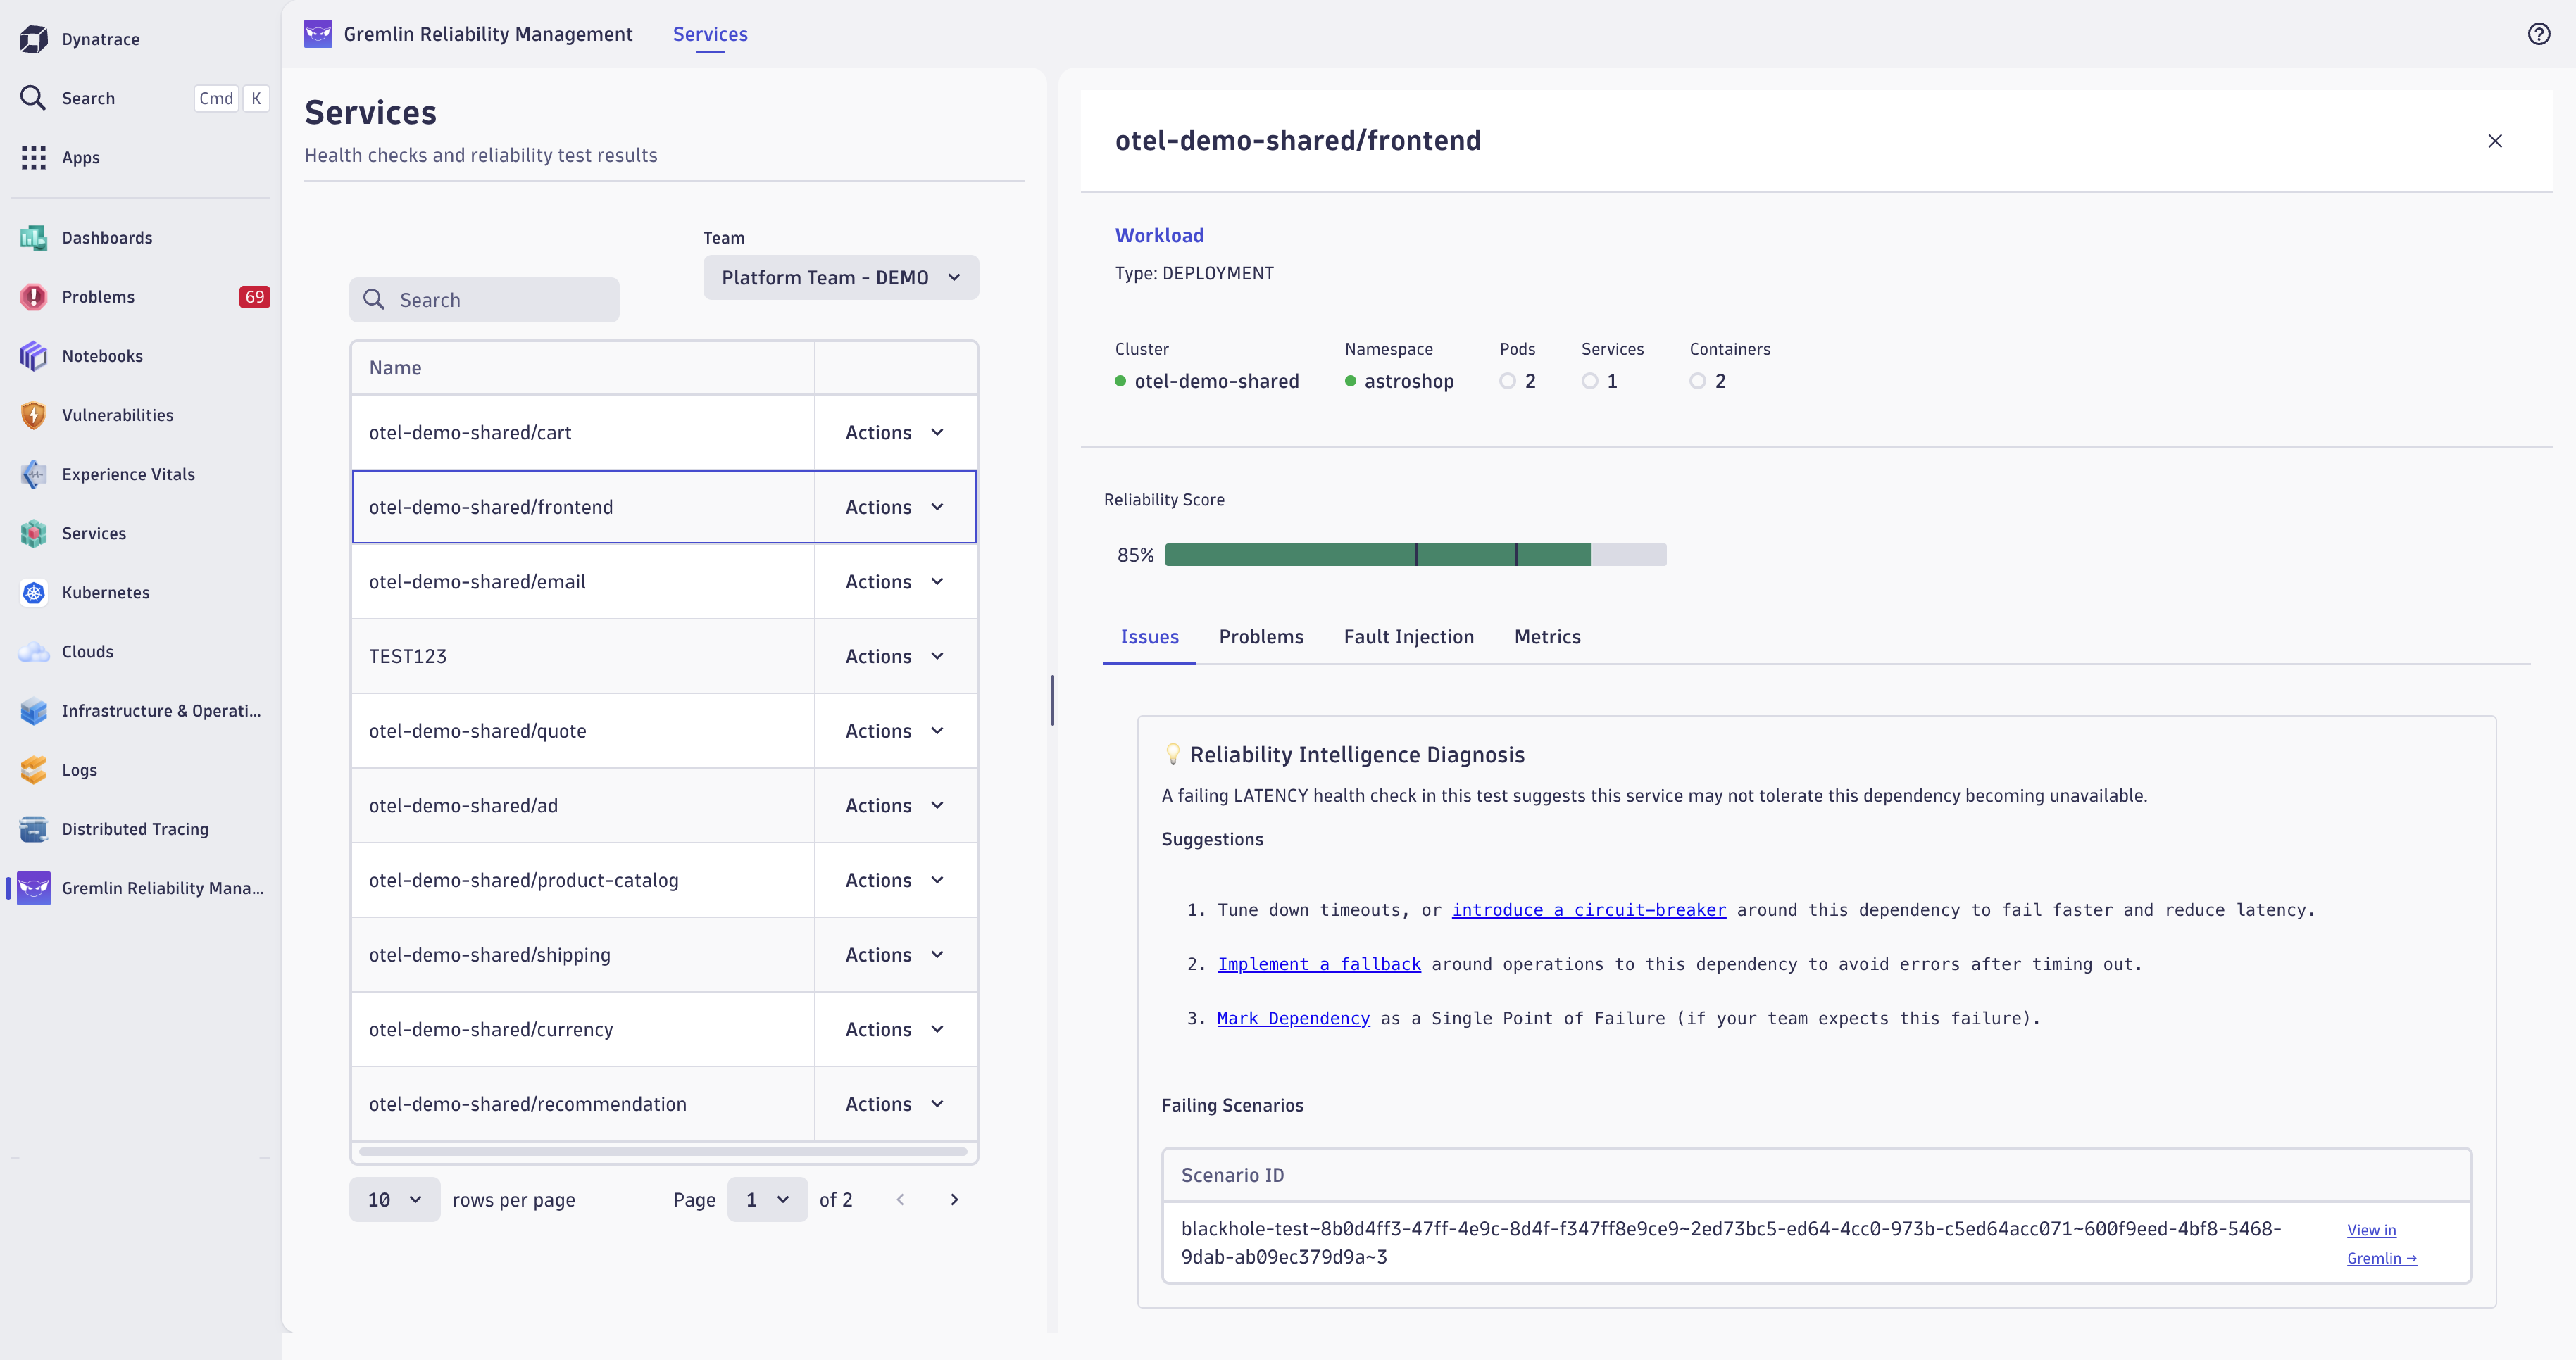The image size is (2576, 1360).
Task: Open the Problems app icon
Action: click(x=33, y=297)
